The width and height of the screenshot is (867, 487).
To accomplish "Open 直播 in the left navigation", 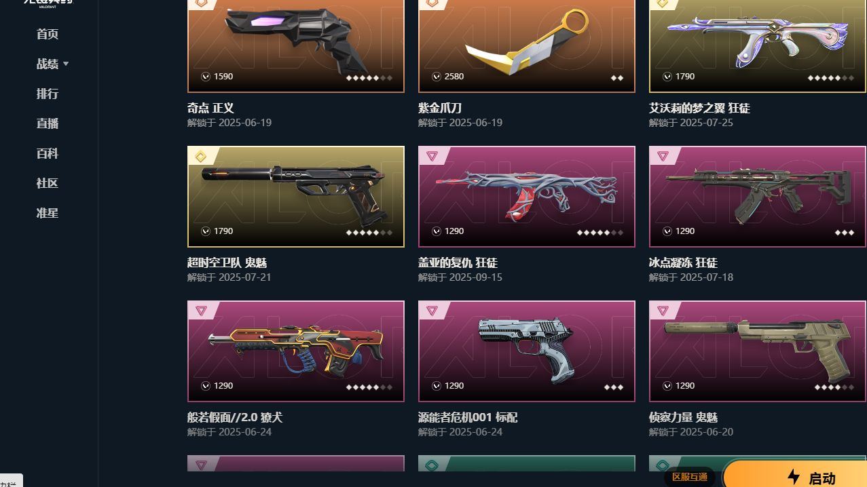I will 48,123.
